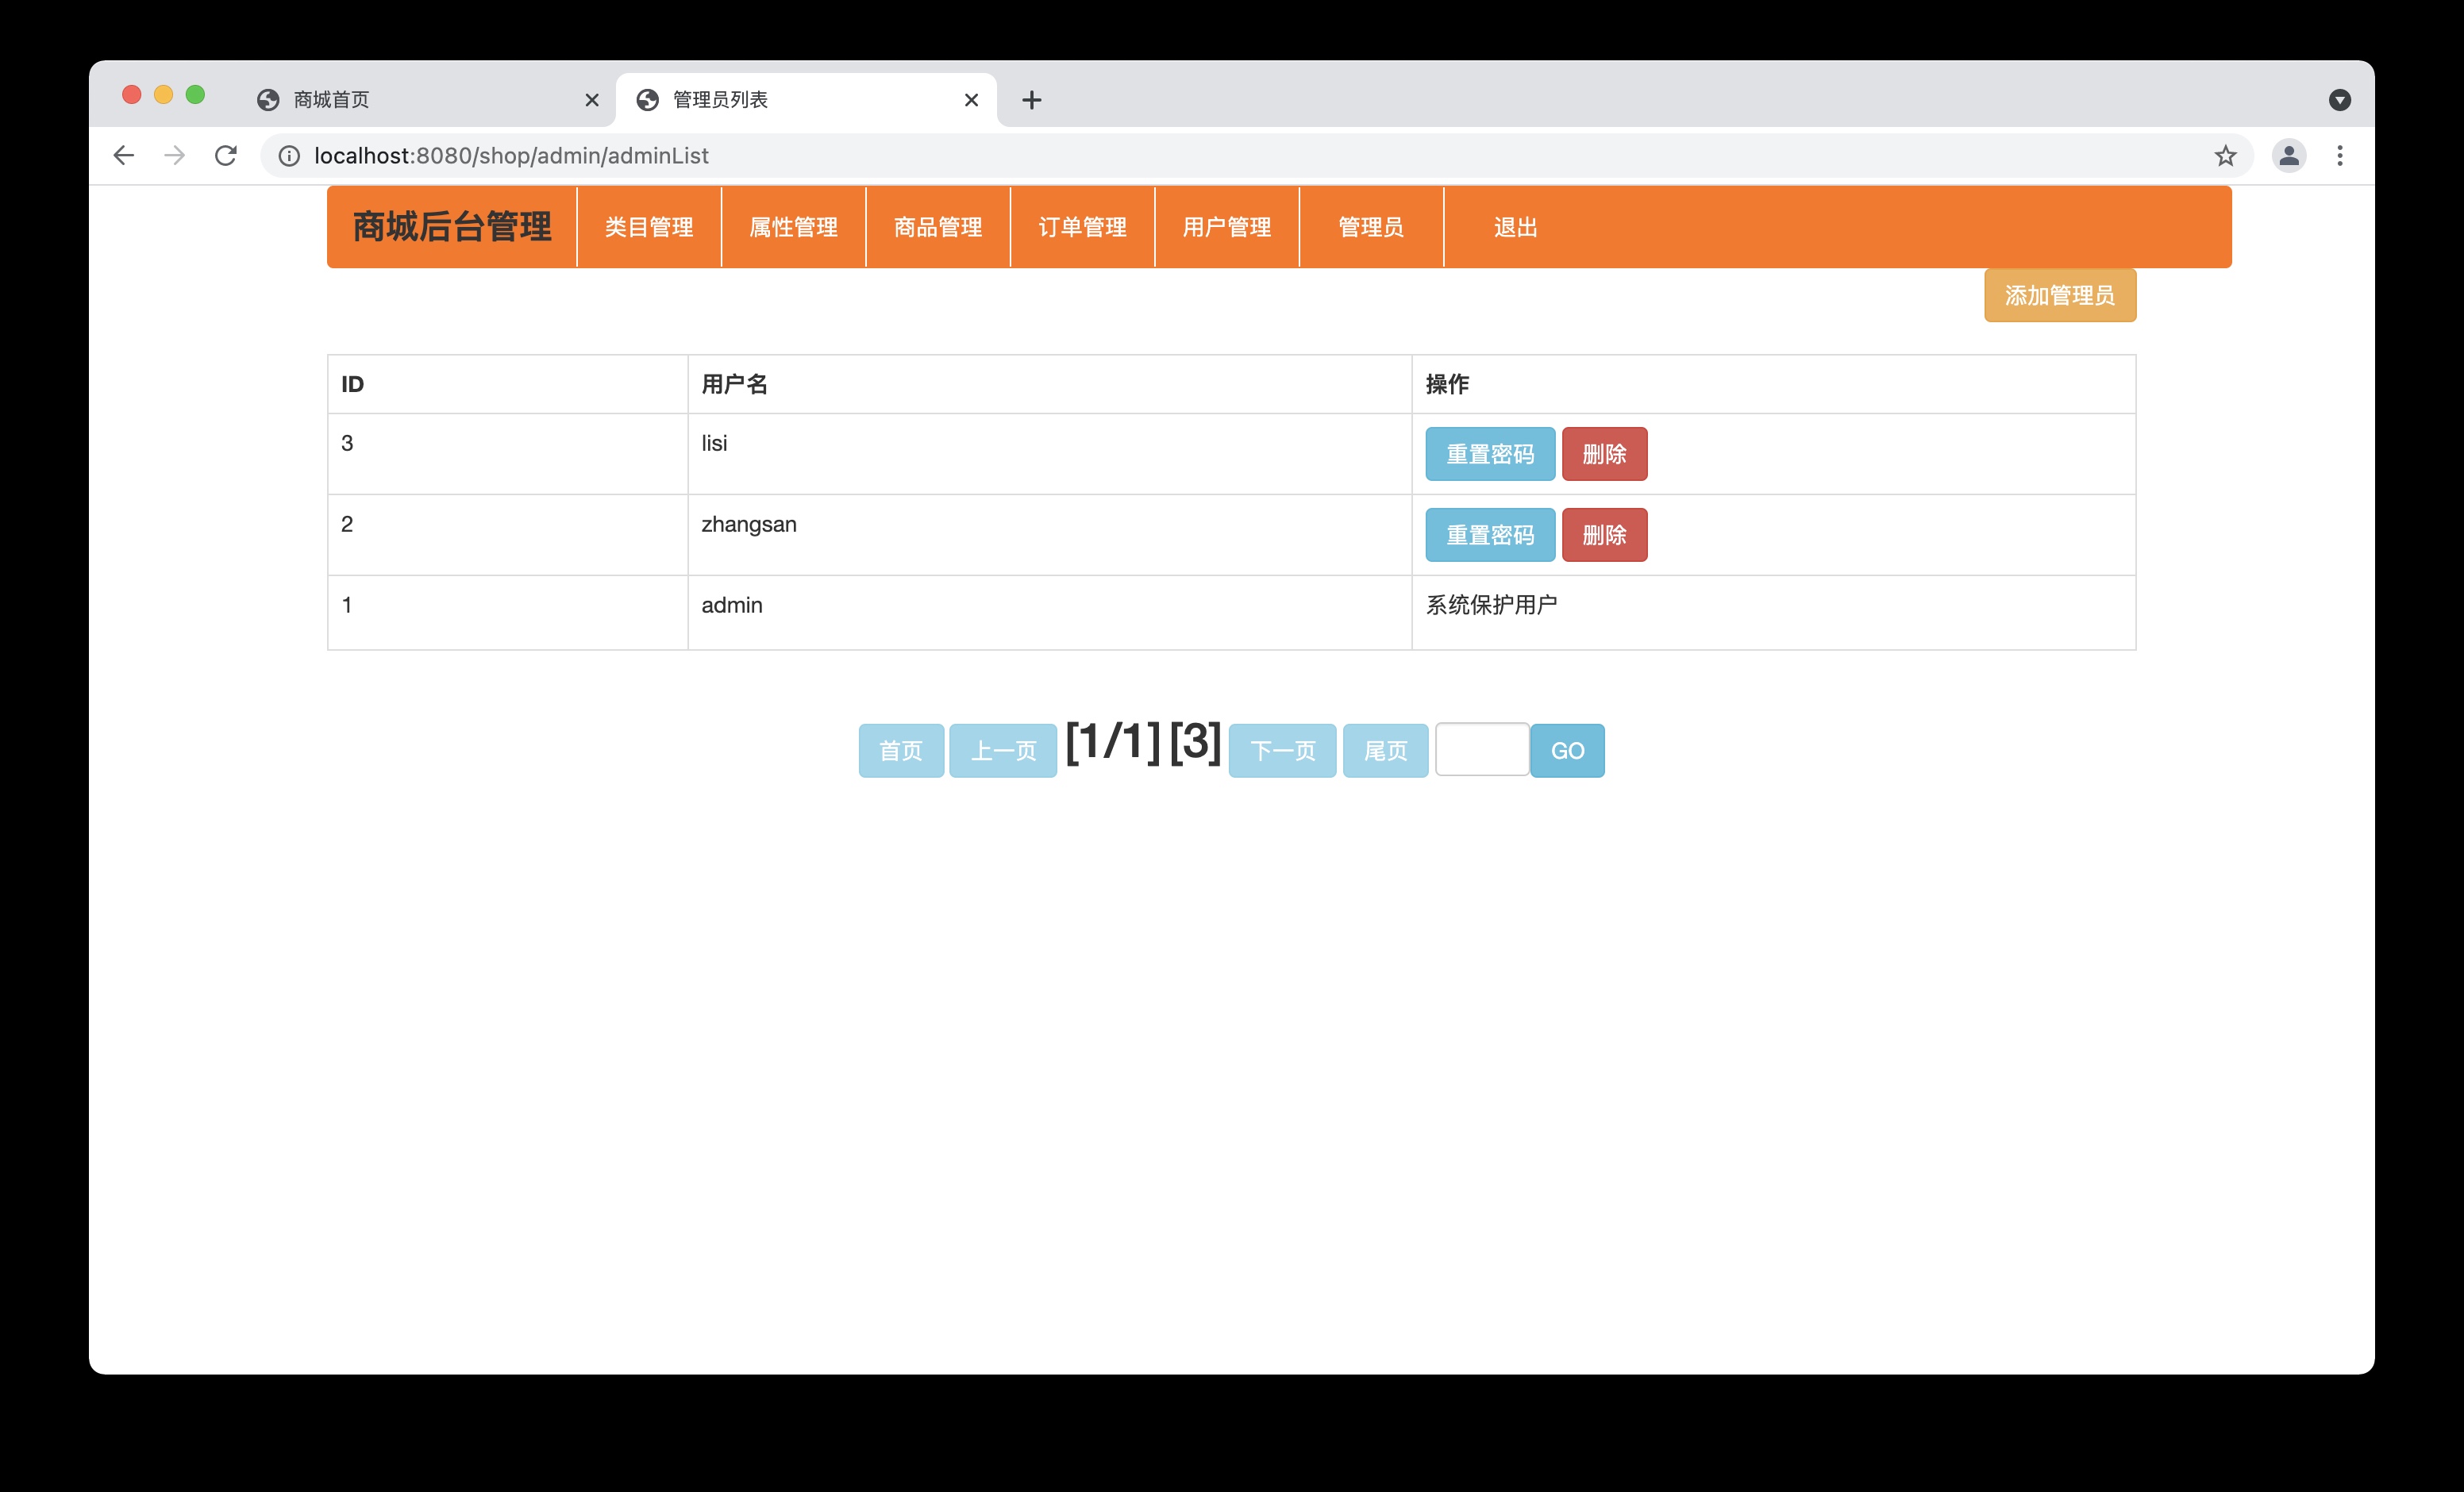Select the 管理员列表 tab

(x=805, y=100)
